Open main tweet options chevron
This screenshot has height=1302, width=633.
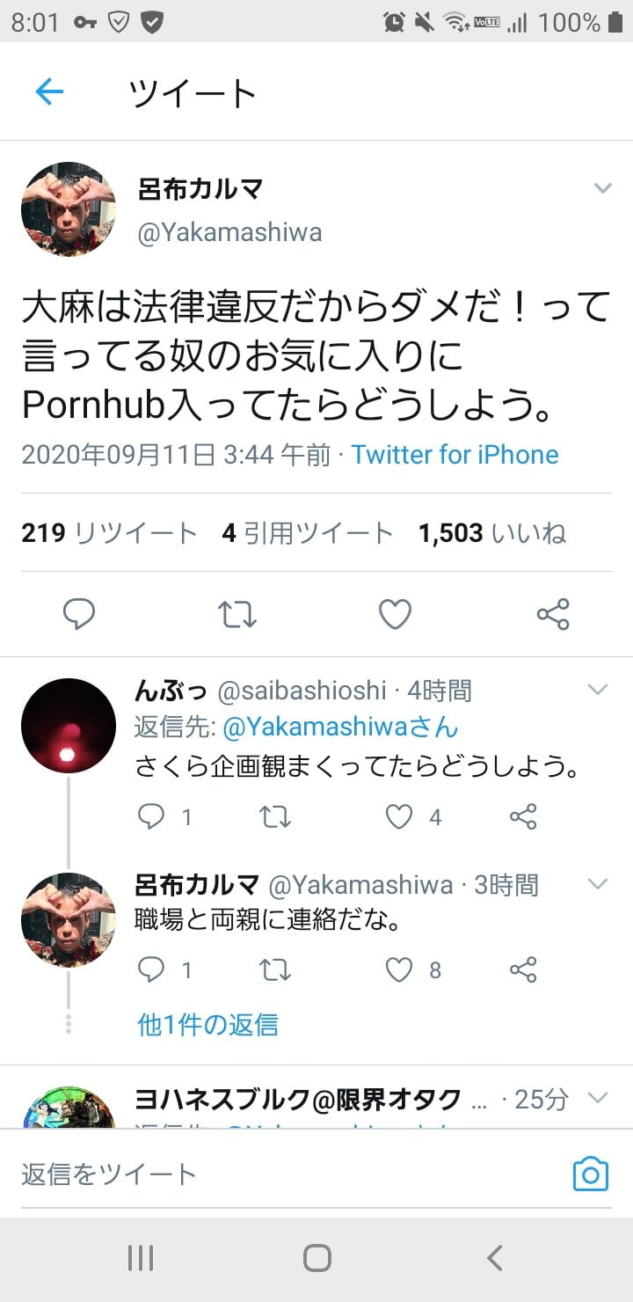tap(602, 188)
